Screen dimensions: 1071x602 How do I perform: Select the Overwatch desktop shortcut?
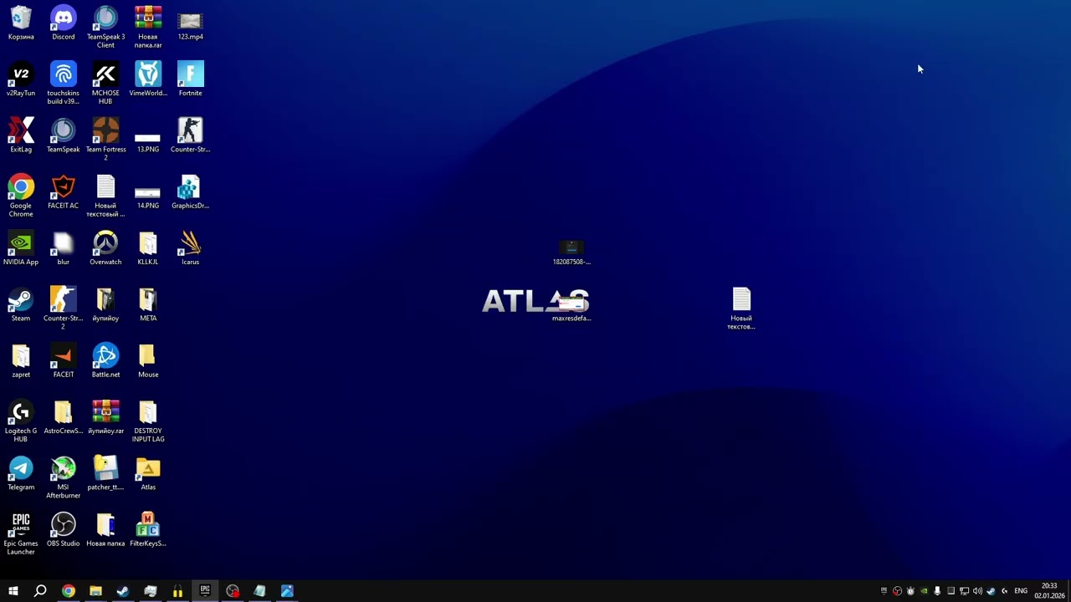tap(105, 248)
